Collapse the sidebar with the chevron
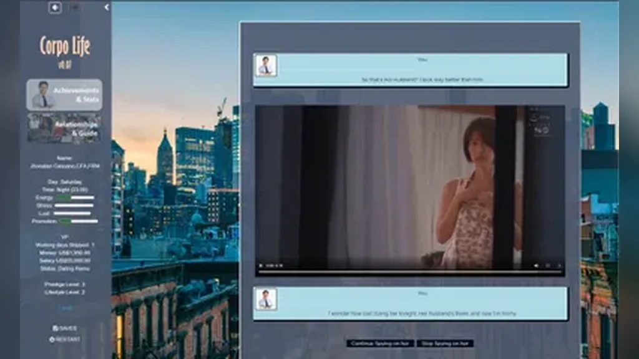 (x=106, y=7)
